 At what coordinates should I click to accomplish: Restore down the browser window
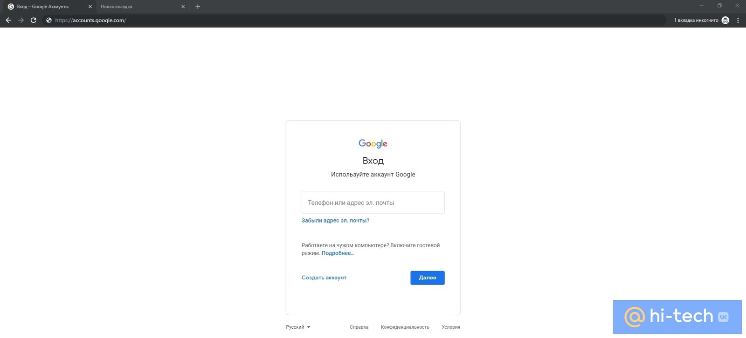[x=719, y=6]
